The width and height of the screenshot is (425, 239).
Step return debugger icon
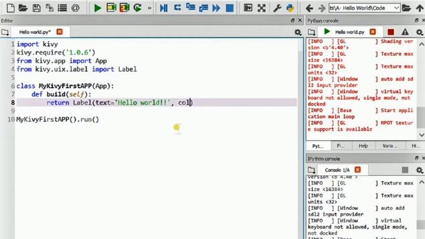203,8
